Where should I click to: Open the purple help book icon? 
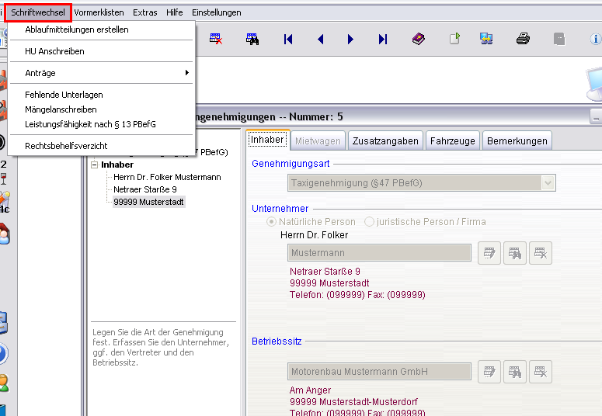click(x=419, y=39)
